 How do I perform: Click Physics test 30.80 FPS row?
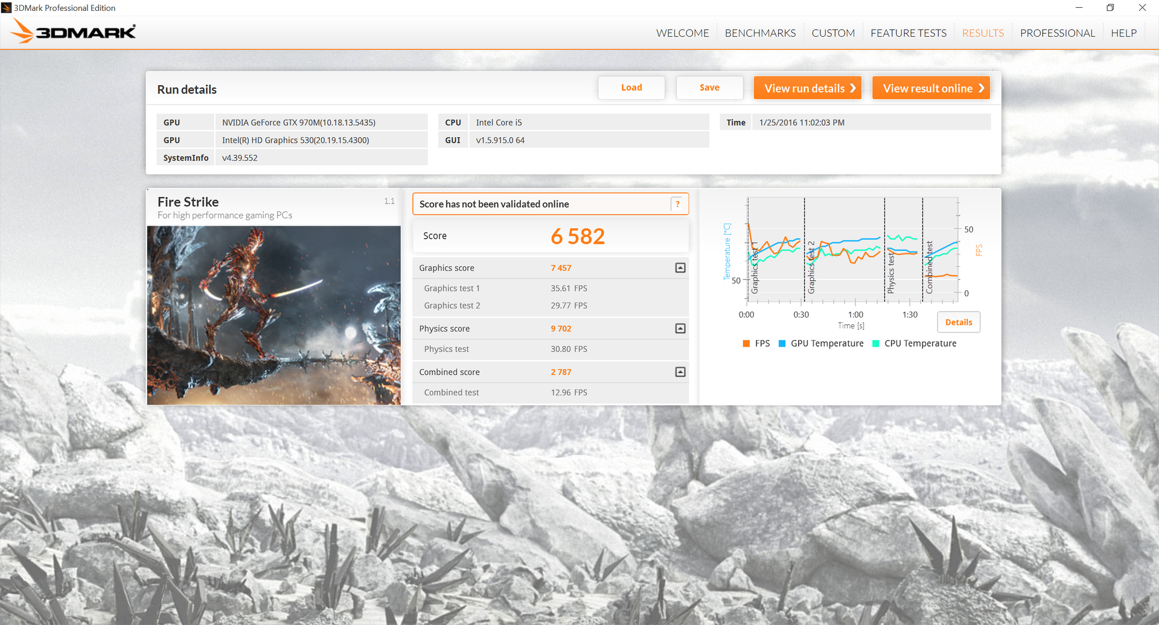pos(551,349)
